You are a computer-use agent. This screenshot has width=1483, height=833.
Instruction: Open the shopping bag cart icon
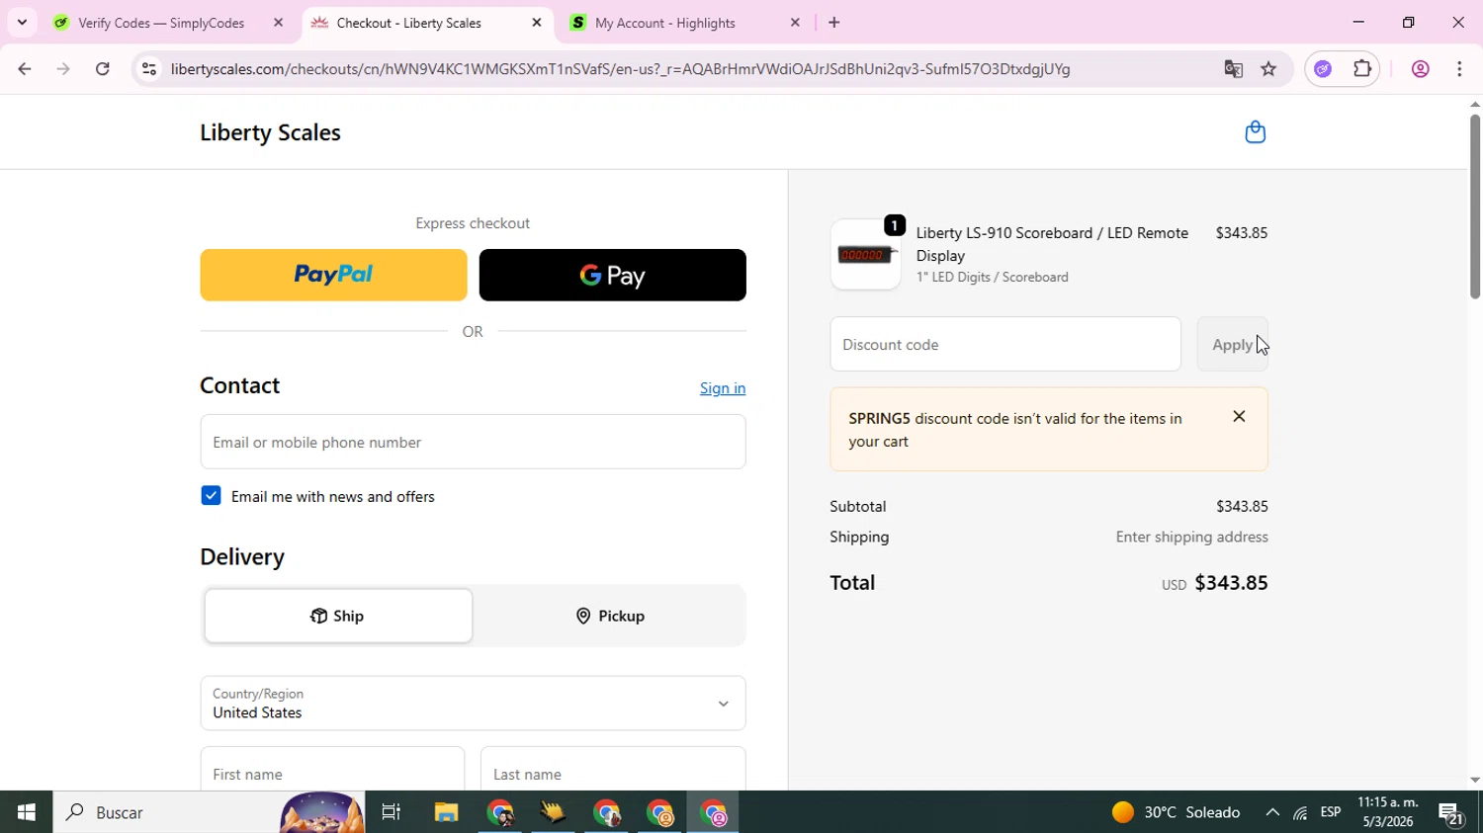coord(1255,132)
